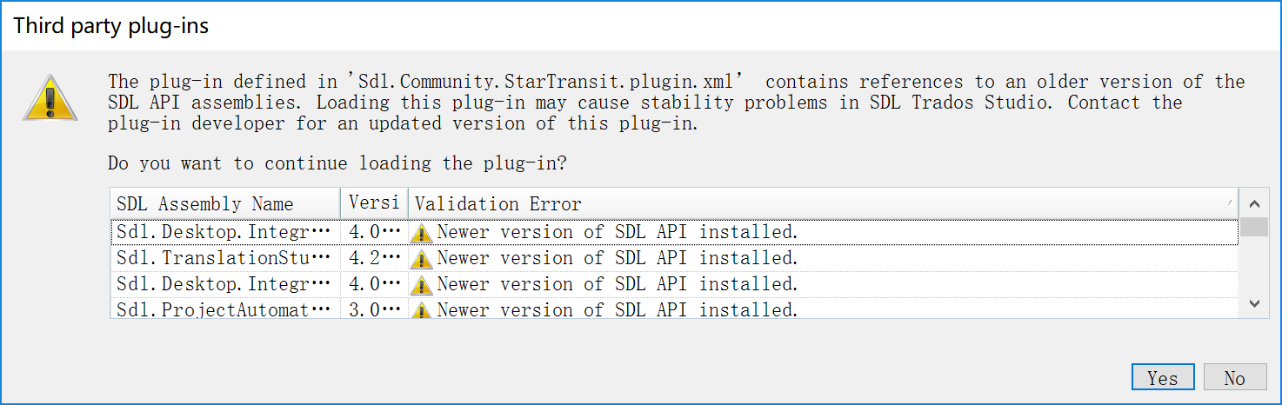The width and height of the screenshot is (1282, 405).
Task: Click the list's vertical scrollbar thumb
Action: pyautogui.click(x=1253, y=228)
